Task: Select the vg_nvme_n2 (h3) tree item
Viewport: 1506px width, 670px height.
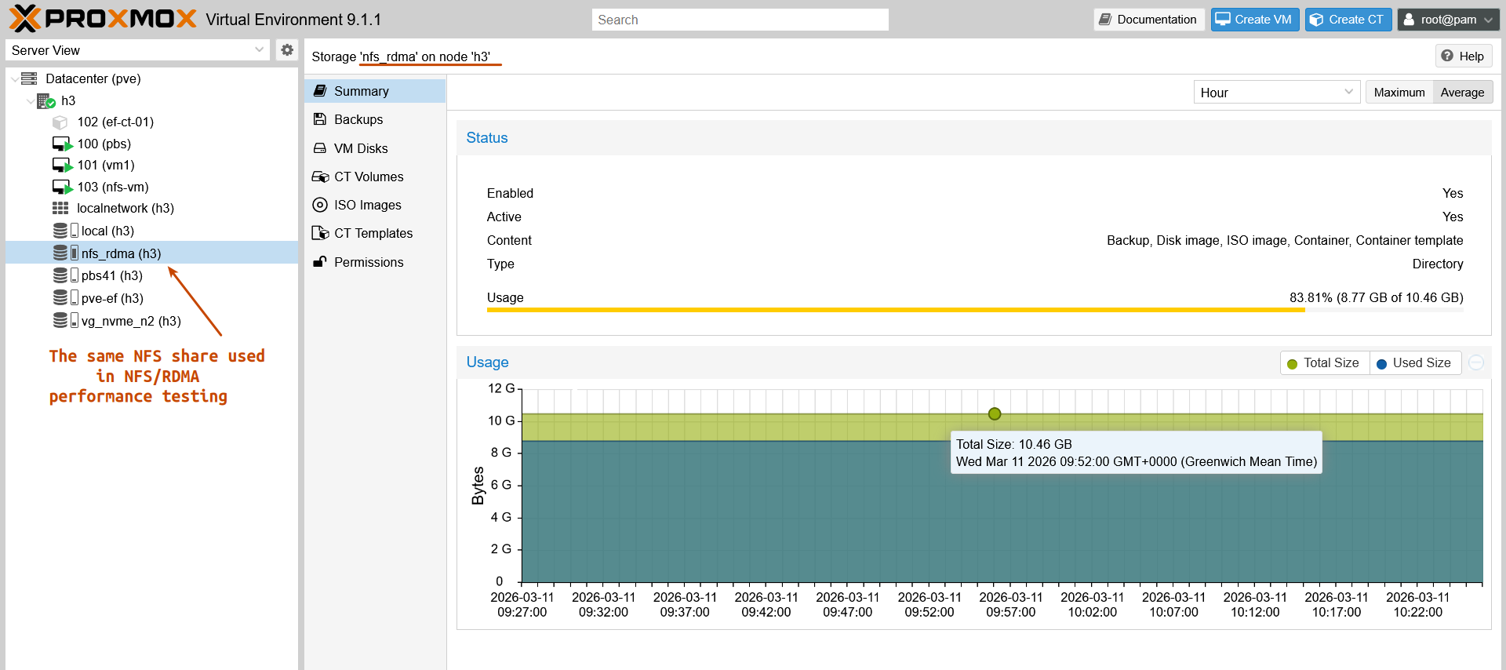Action: tap(152, 320)
